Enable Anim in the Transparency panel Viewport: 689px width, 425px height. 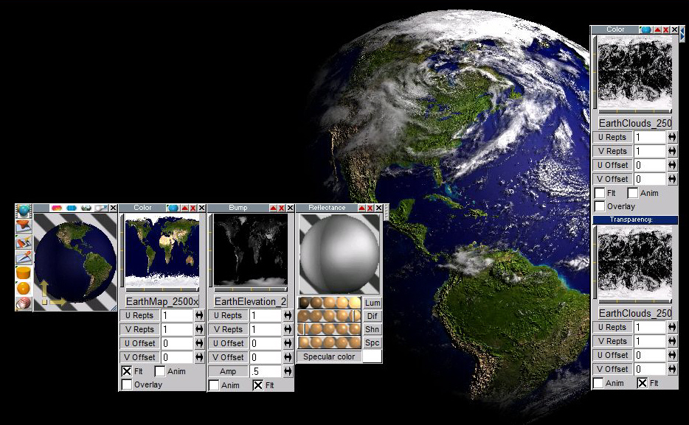(598, 383)
